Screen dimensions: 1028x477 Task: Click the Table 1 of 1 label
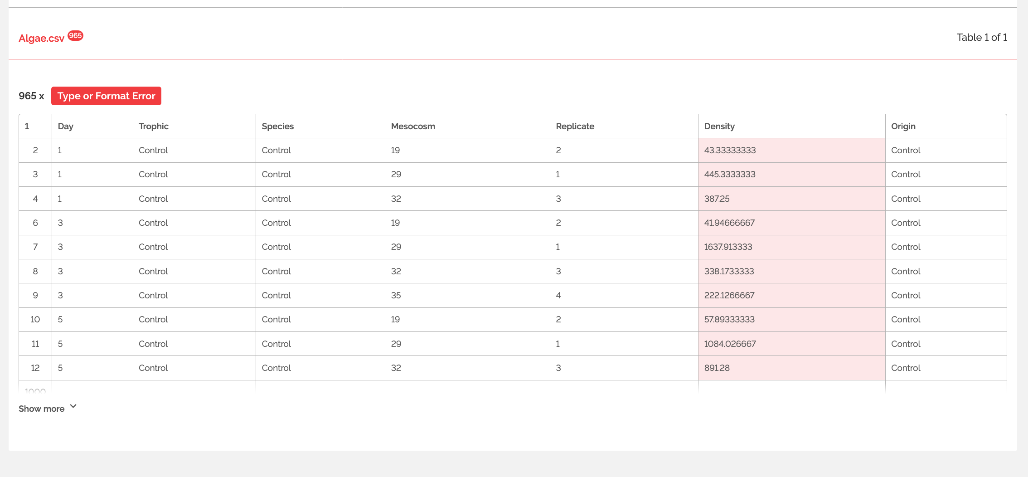[982, 37]
